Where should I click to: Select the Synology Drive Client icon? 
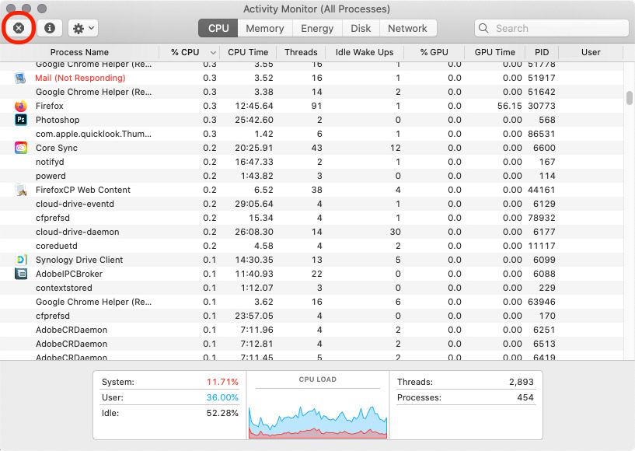[x=21, y=260]
